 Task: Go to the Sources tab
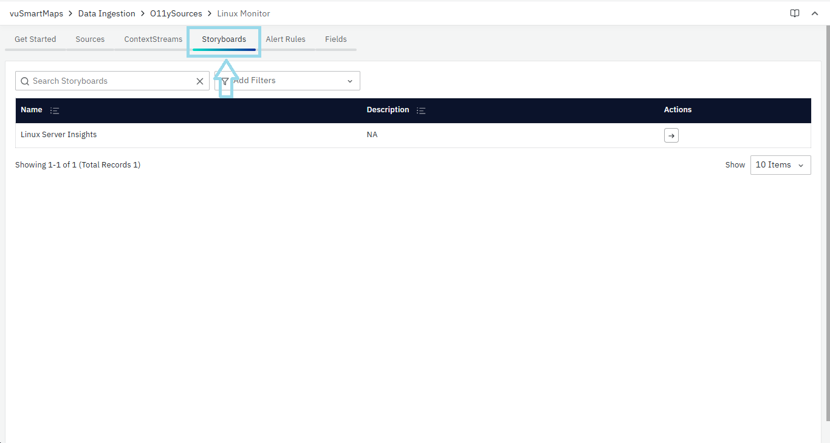(x=90, y=39)
